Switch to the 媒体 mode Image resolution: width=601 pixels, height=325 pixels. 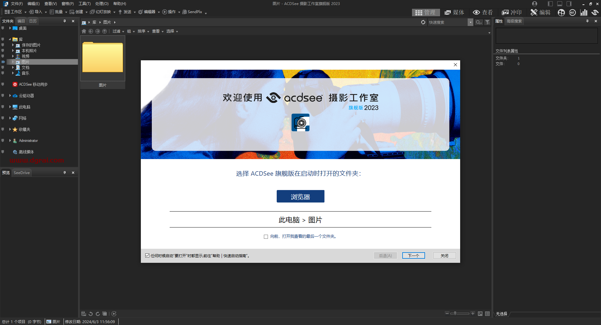455,12
